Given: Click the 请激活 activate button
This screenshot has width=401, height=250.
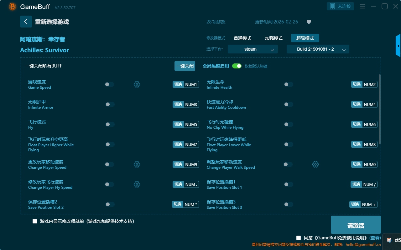Looking at the screenshot, I should pos(356,225).
